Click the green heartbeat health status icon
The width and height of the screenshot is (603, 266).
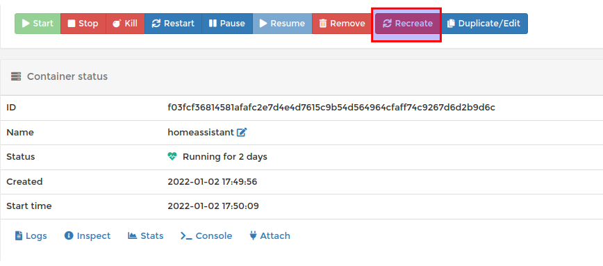click(x=172, y=156)
